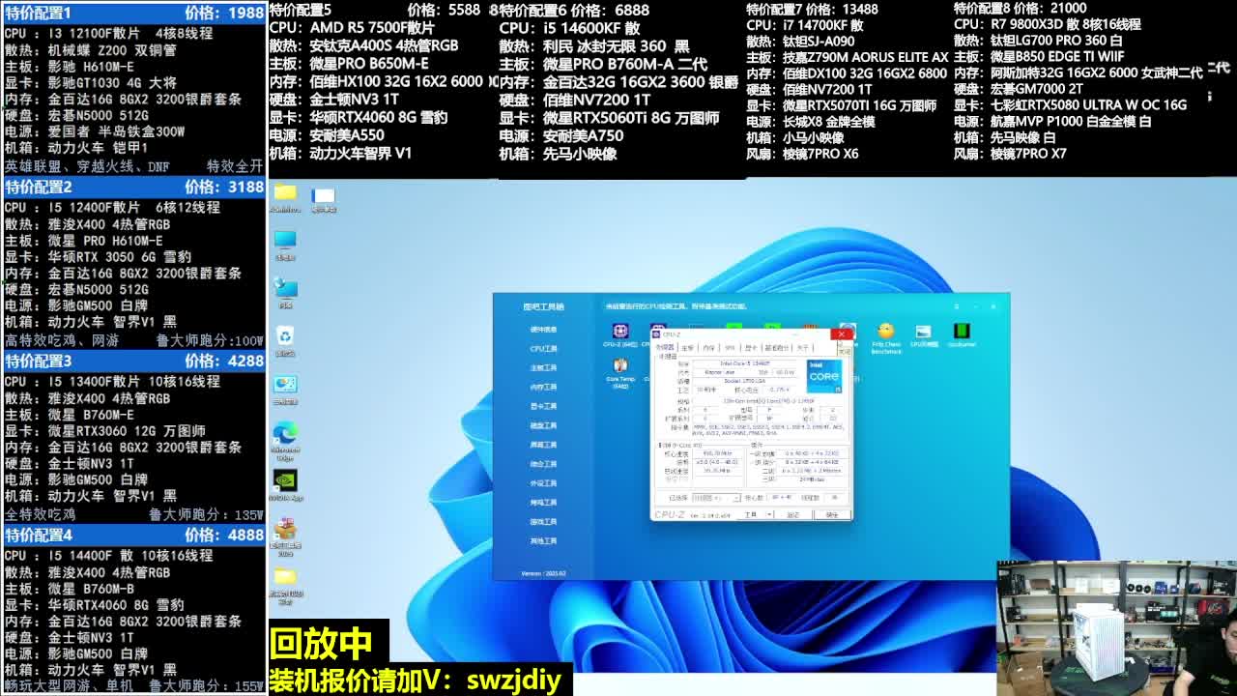Close the CPU-Z window

842,333
